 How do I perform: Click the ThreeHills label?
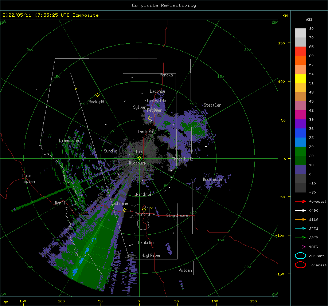pos(183,159)
